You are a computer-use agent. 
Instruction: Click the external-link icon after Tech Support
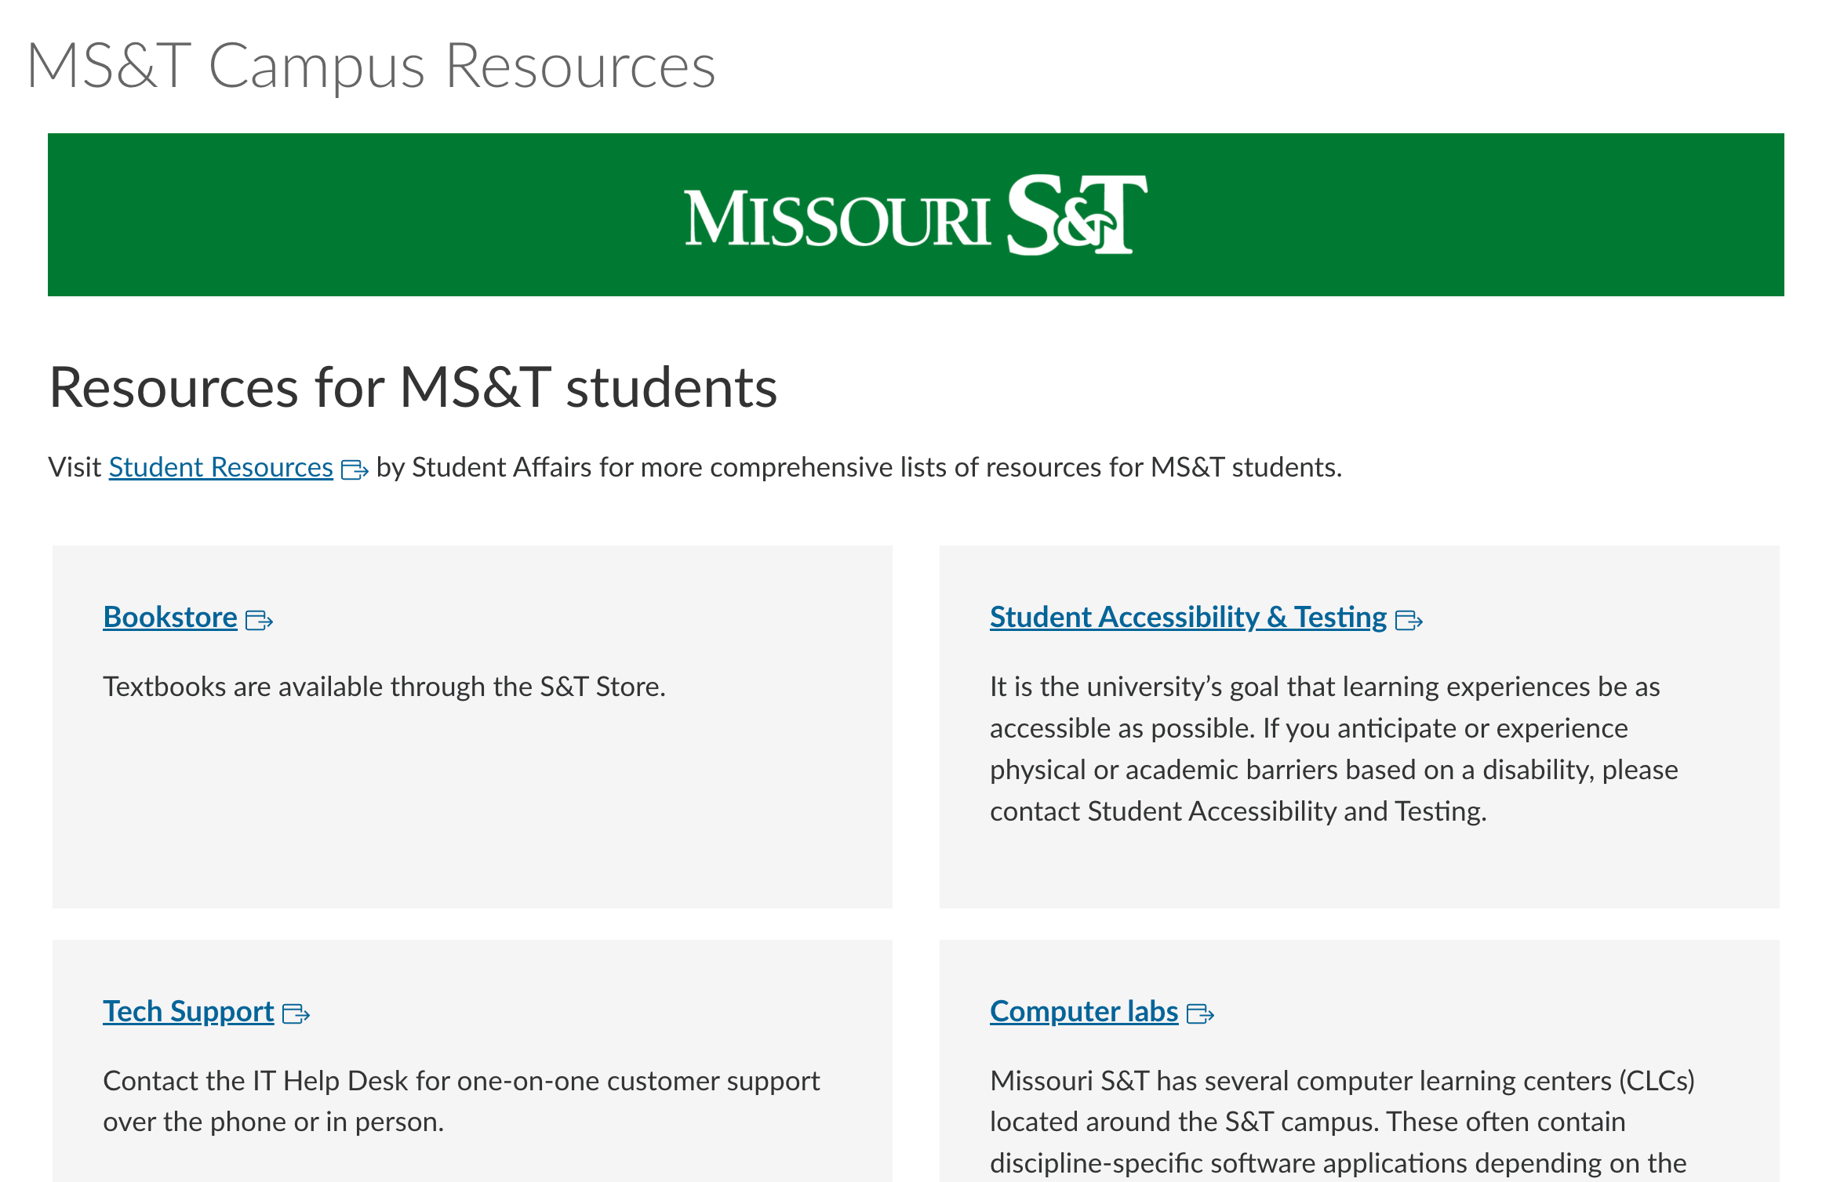coord(296,1014)
